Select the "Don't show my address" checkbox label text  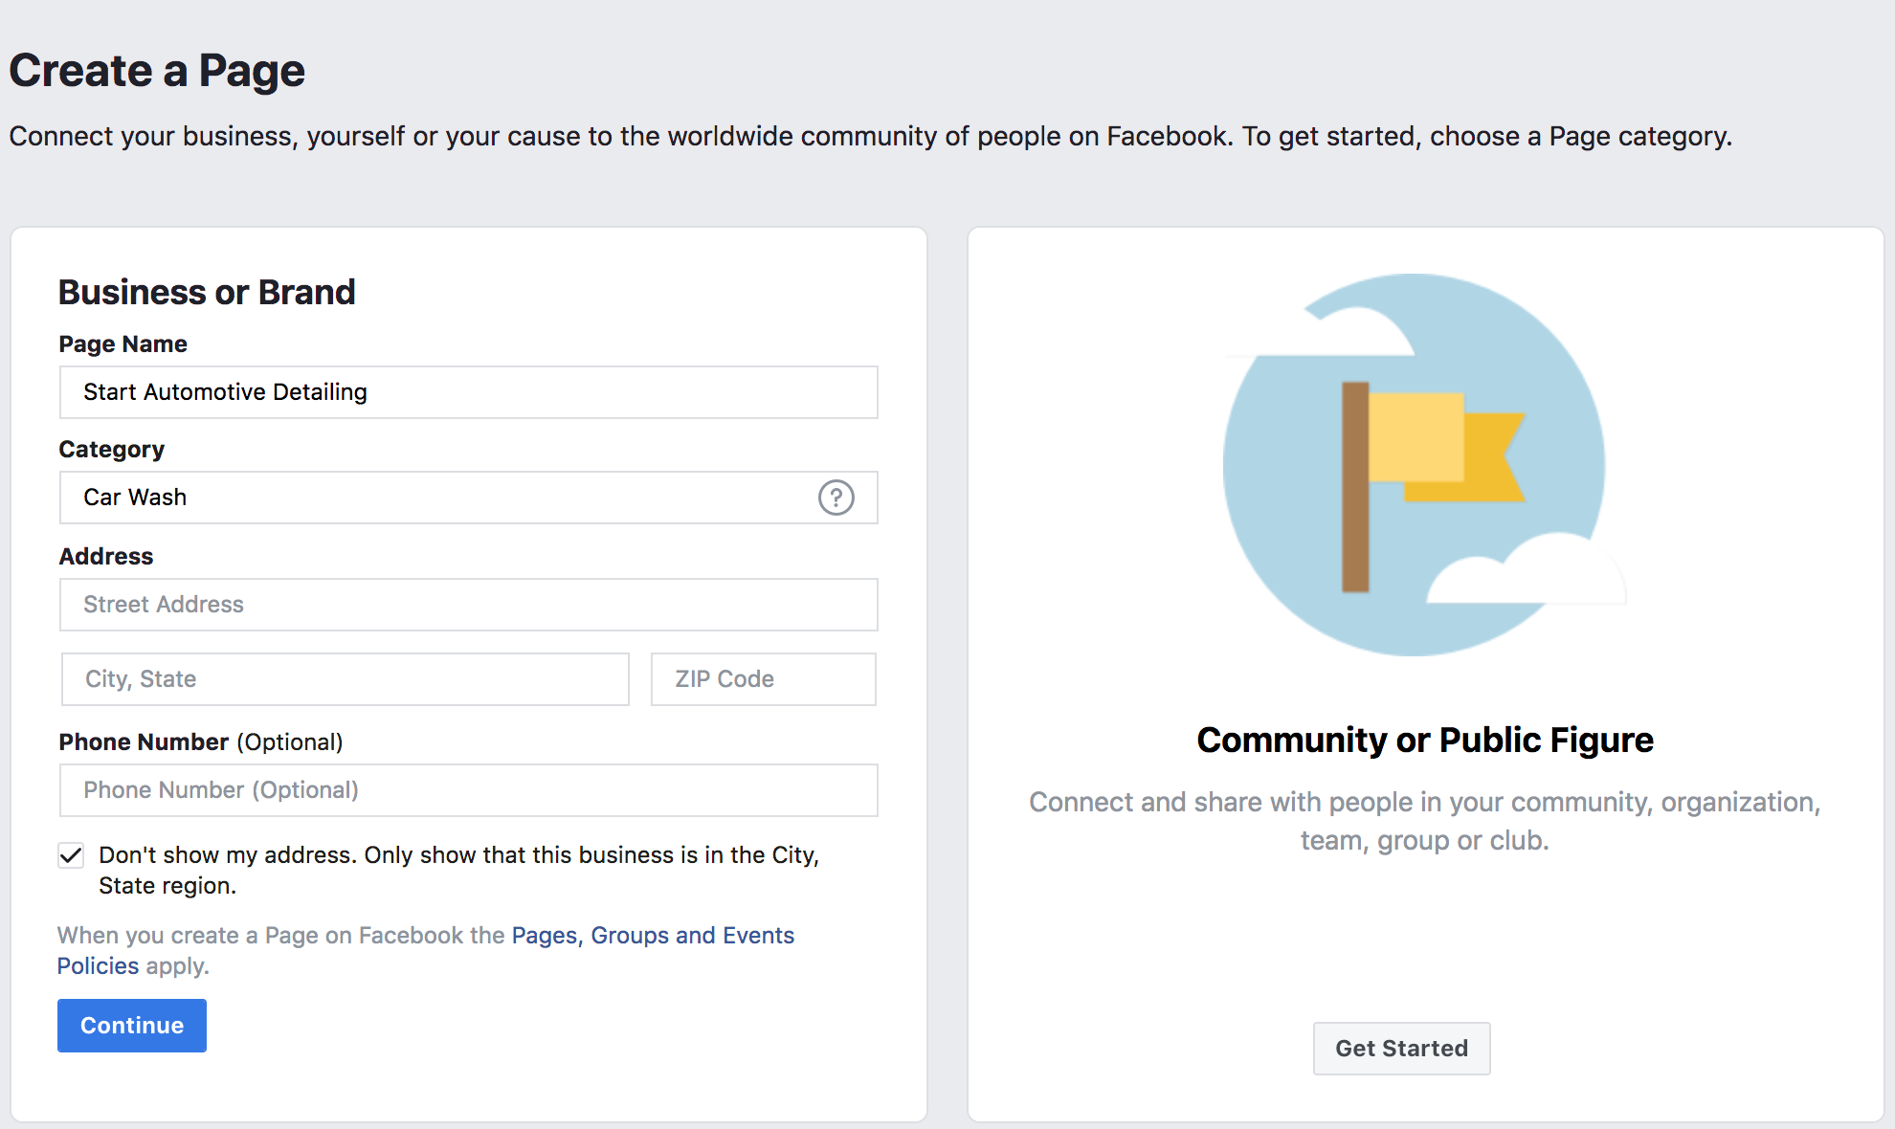coord(458,870)
